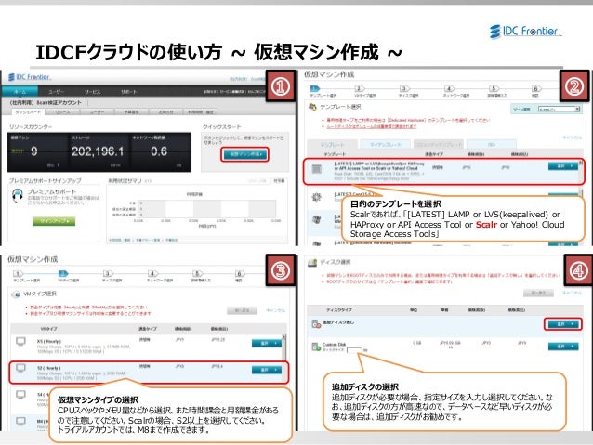This screenshot has height=445, width=593.
Task: Click the no additional disk row icon
Action: (316, 323)
